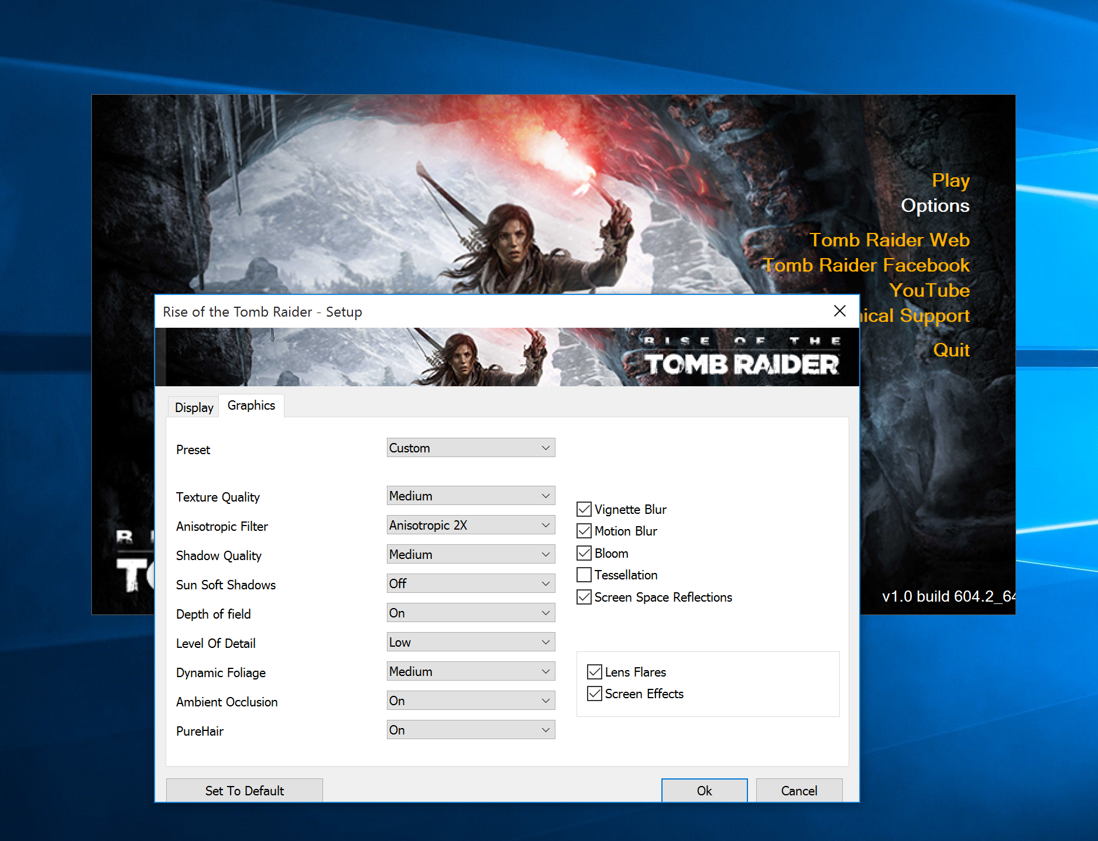
Task: Click the 'Level Of Detail' label
Action: pyautogui.click(x=215, y=643)
